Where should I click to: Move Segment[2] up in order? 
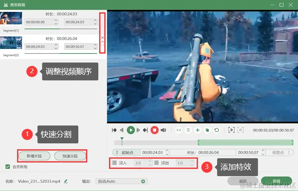tap(103, 42)
